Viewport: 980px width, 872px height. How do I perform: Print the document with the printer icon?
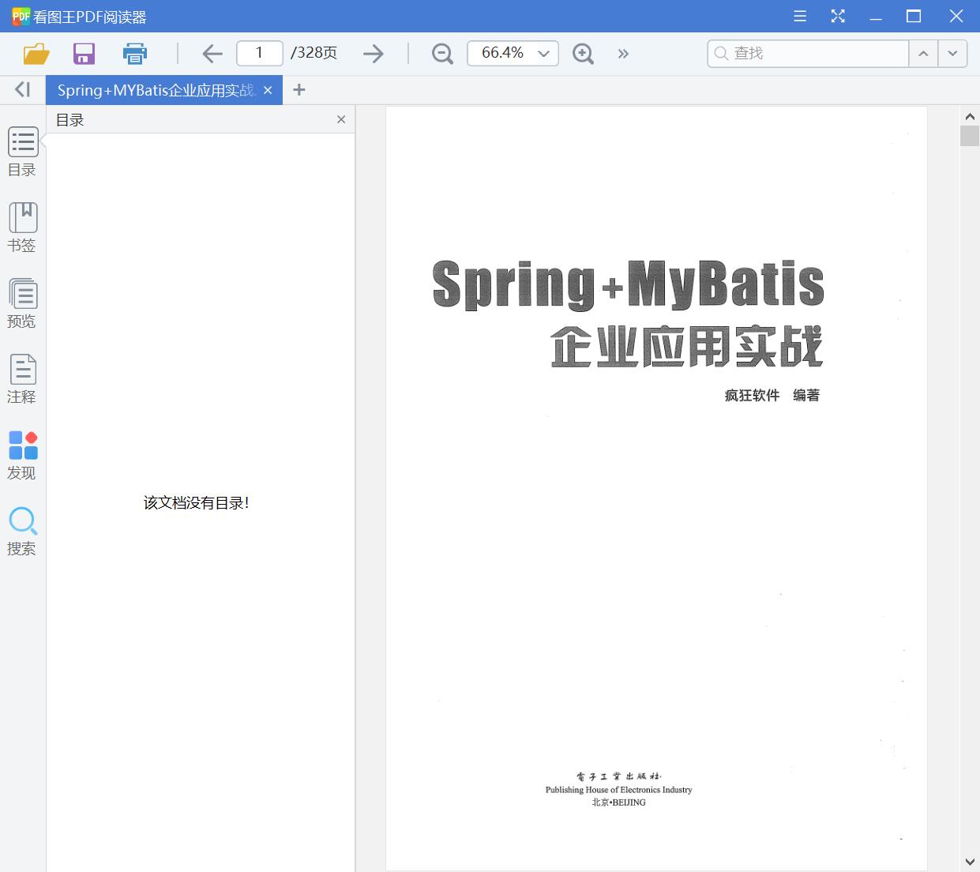click(x=135, y=54)
